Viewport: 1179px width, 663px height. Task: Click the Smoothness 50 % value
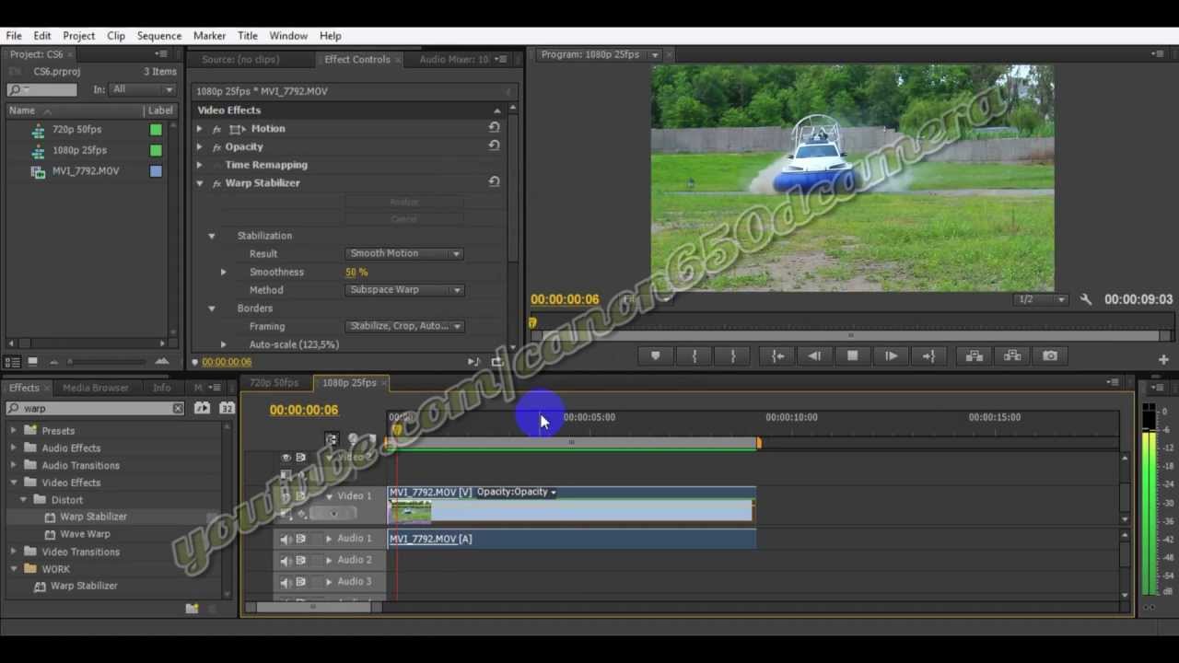356,272
